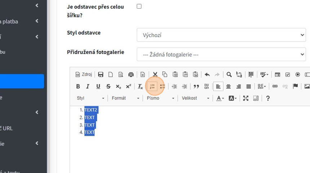
Task: Open the Velikost font size dropdown
Action: [195, 98]
